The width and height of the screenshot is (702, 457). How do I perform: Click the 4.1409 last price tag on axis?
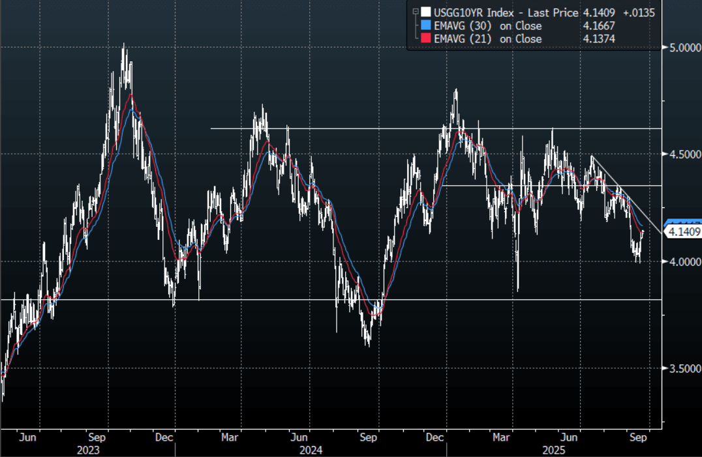[682, 231]
